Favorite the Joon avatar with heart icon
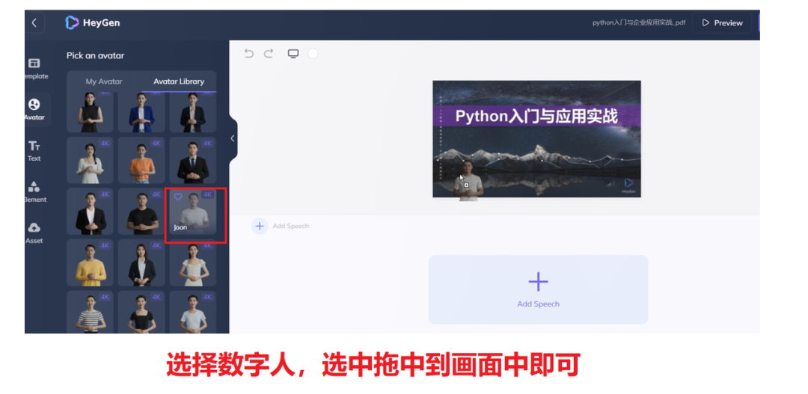This screenshot has width=808, height=394. [x=178, y=197]
